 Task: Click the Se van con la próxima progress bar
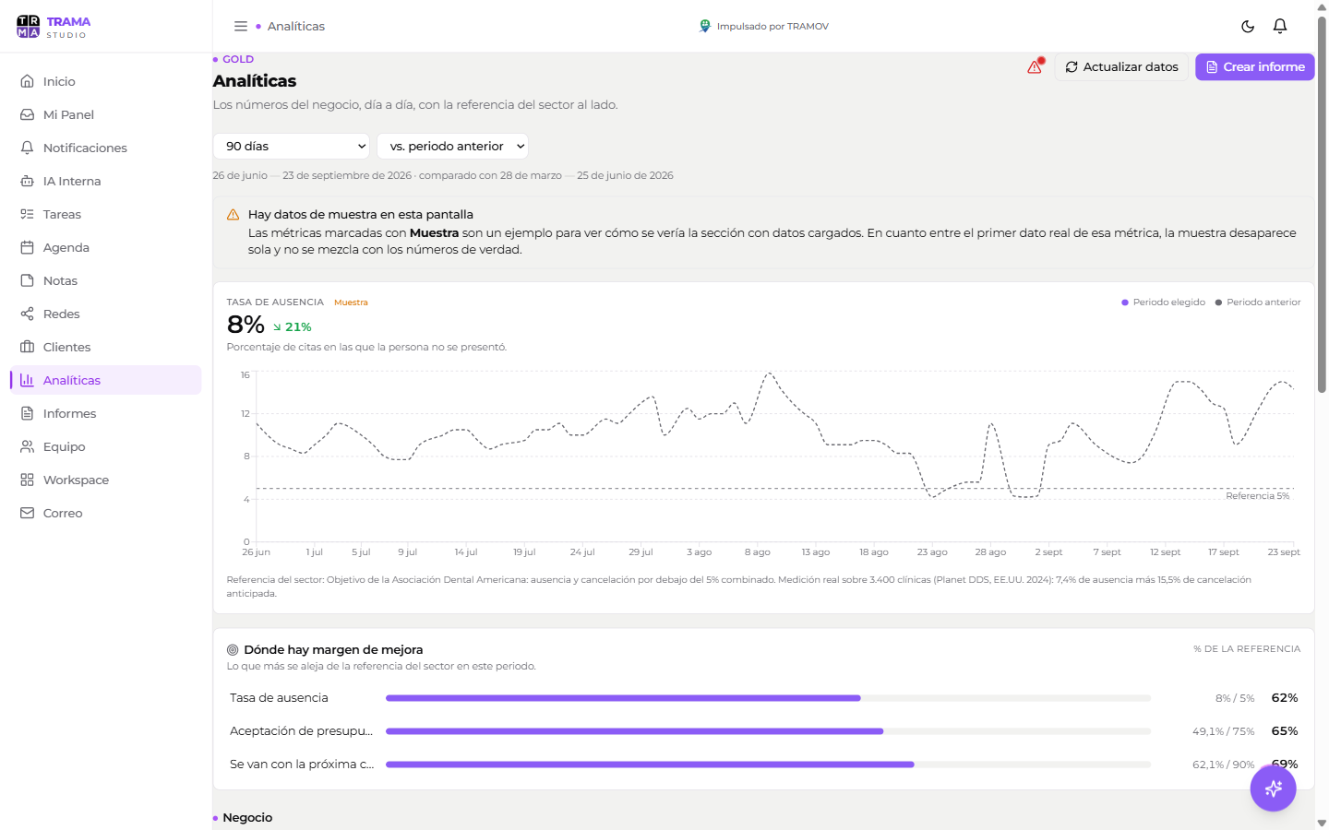click(768, 765)
